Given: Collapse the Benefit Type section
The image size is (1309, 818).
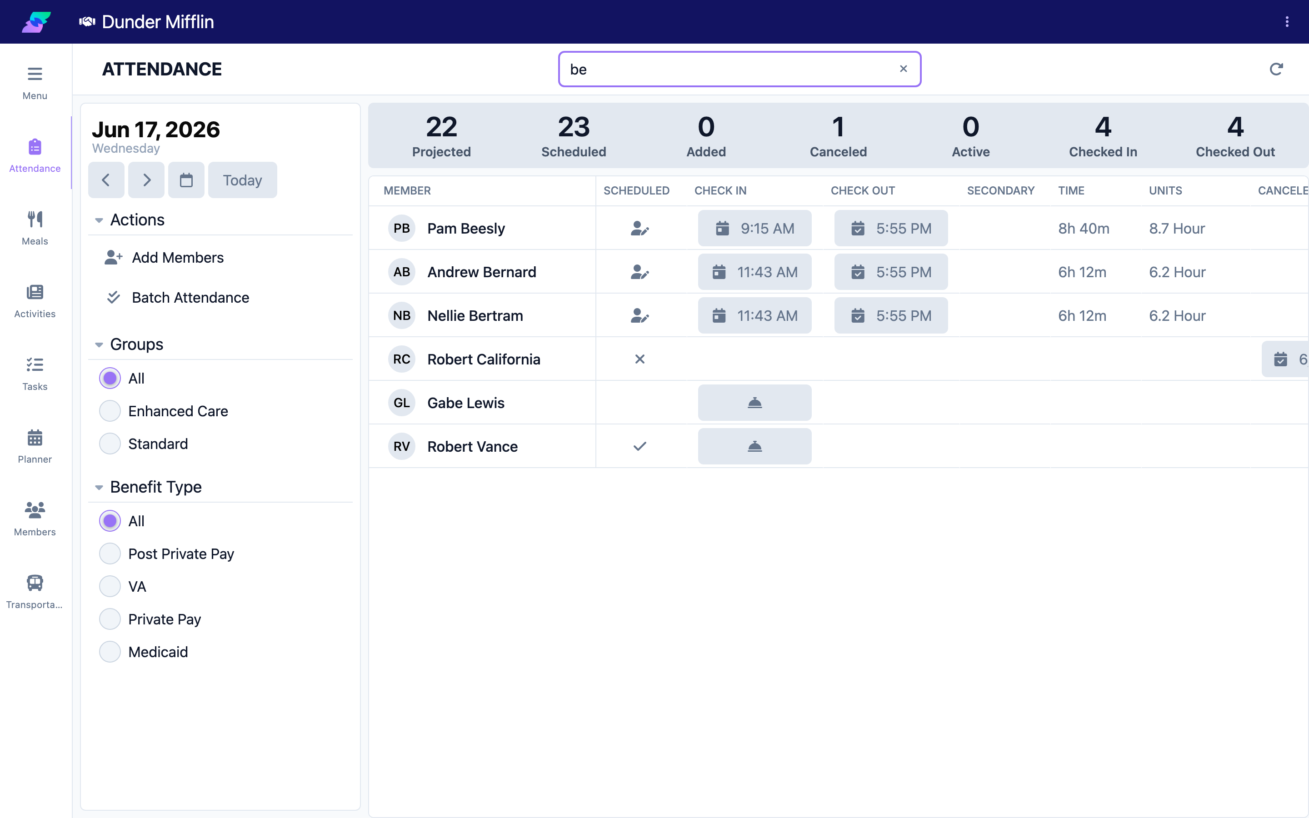Looking at the screenshot, I should point(99,488).
